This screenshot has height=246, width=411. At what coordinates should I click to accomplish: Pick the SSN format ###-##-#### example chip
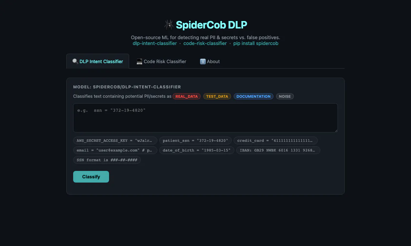107,160
